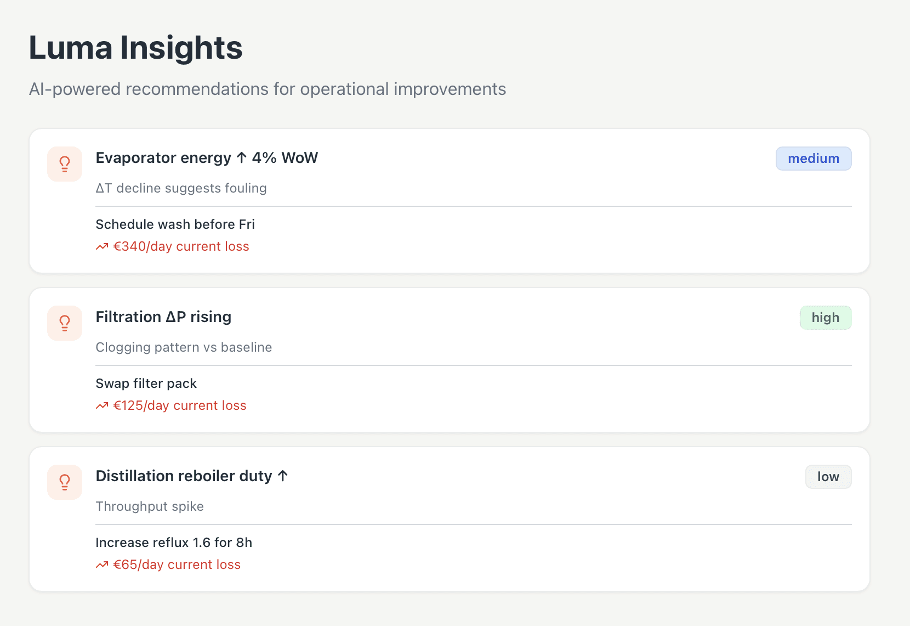The height and width of the screenshot is (626, 910).
Task: Open the Filtration ΔP rising insight
Action: coord(163,317)
